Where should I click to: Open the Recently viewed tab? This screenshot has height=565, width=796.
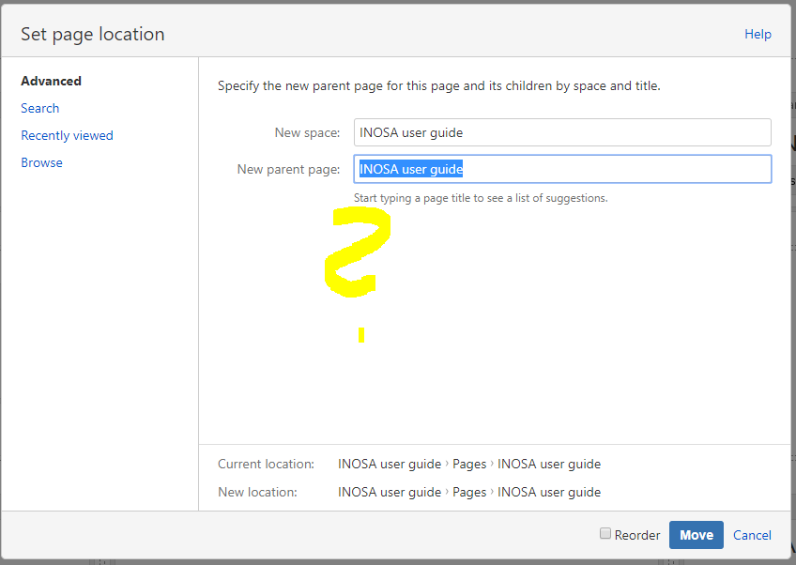pos(67,135)
